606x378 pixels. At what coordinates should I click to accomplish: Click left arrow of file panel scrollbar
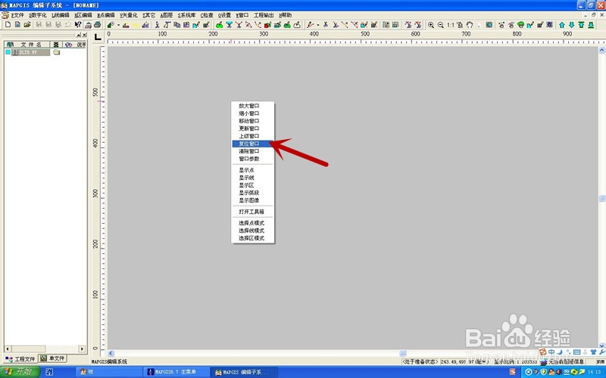tap(8, 349)
